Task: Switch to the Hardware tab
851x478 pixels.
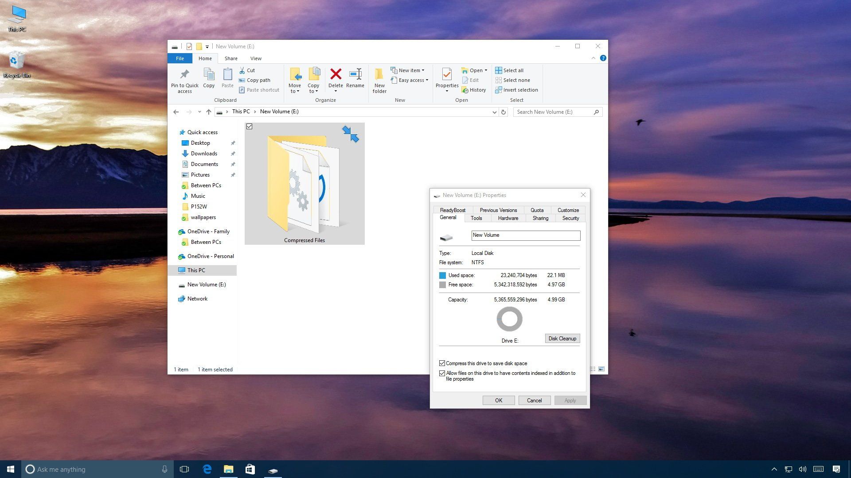Action: (x=508, y=218)
